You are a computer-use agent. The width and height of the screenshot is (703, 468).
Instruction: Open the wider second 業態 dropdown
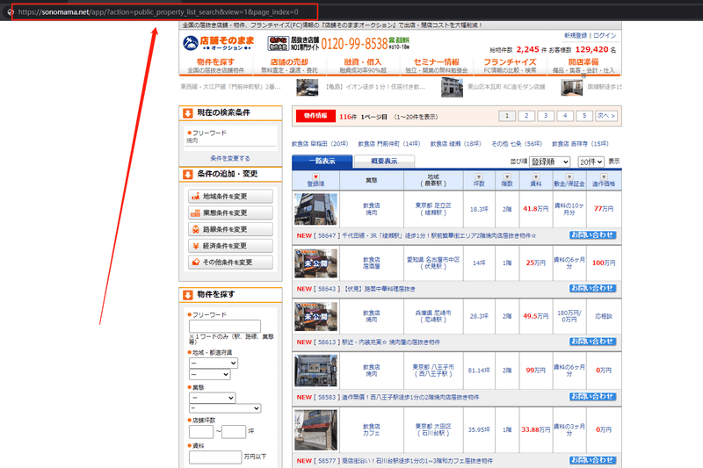point(225,408)
